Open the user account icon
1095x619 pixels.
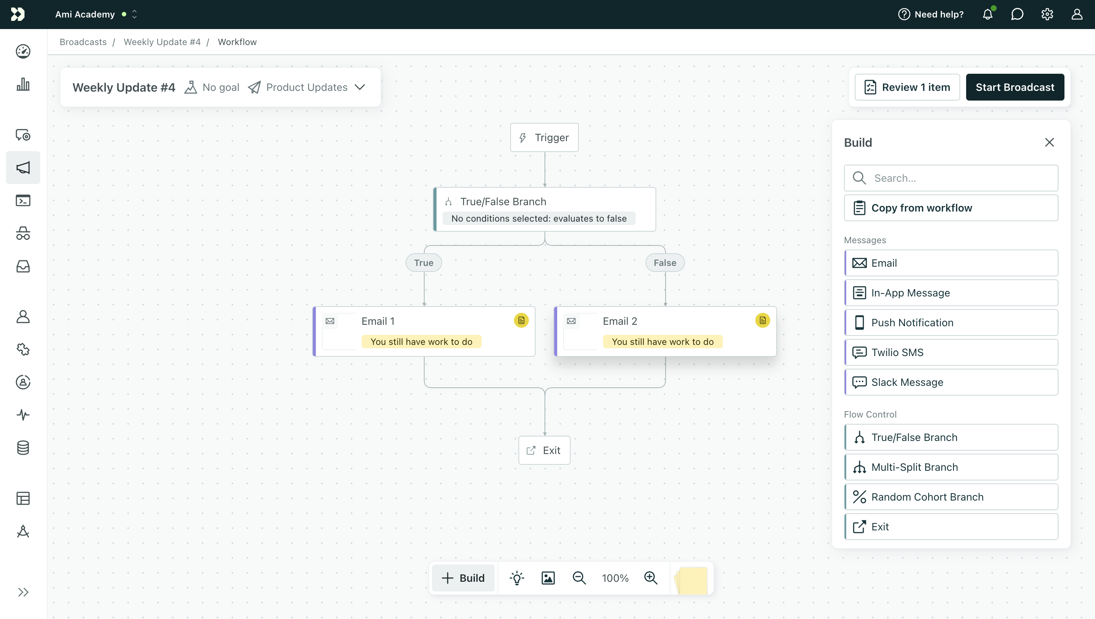tap(1077, 14)
